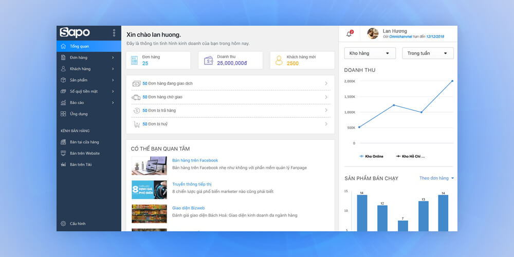Toggle Kho Hồ Chí series in legend
The image size is (514, 257).
(411, 156)
